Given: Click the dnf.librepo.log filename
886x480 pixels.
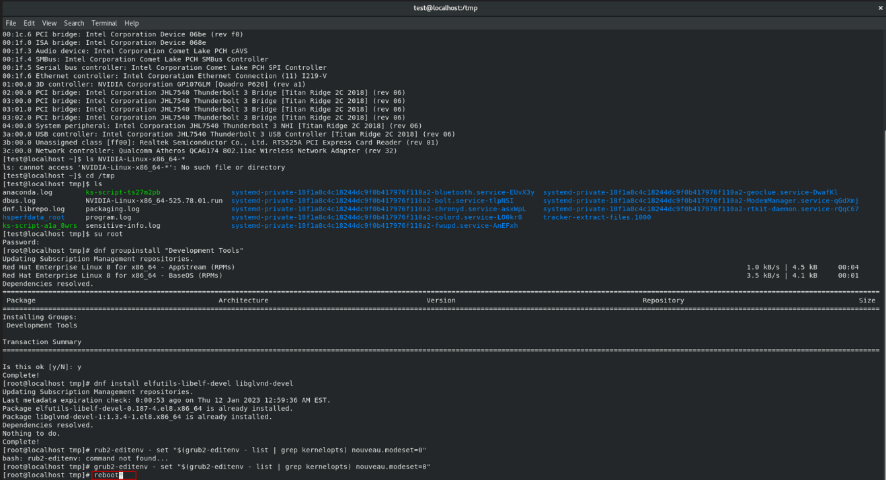Looking at the screenshot, I should point(34,209).
